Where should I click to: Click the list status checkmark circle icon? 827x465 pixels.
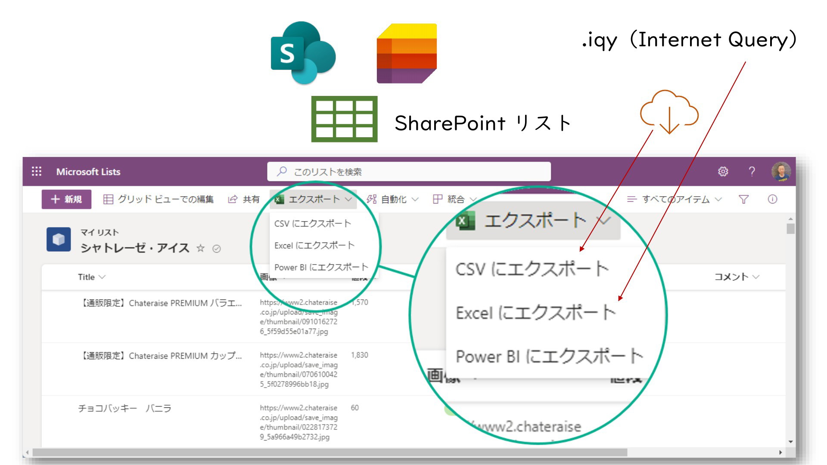coord(217,249)
